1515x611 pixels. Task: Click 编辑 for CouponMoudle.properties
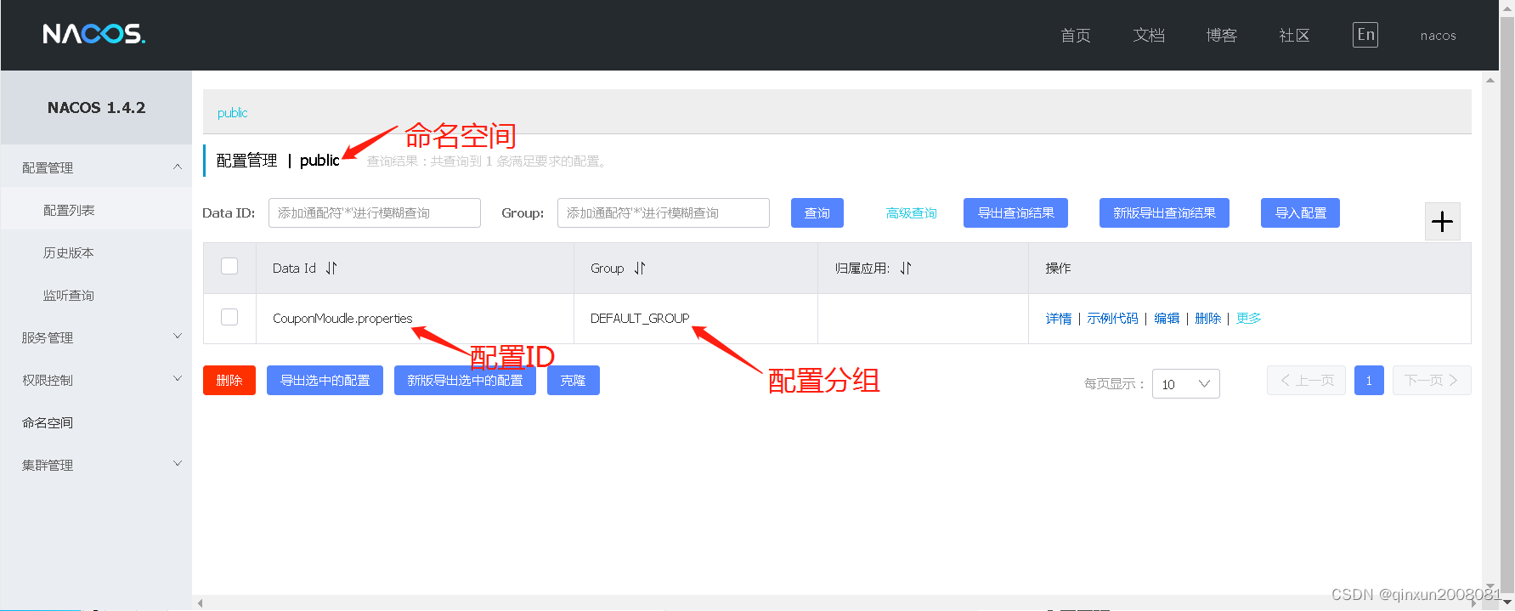pyautogui.click(x=1167, y=319)
